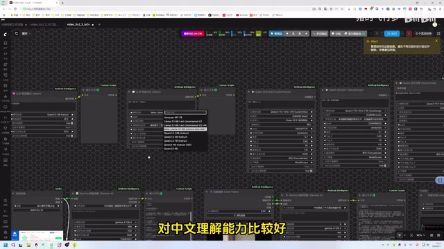This screenshot has height=249, width=444.
Task: Open the ComfyUI logo menu in sidebar
Action: pos(5,34)
